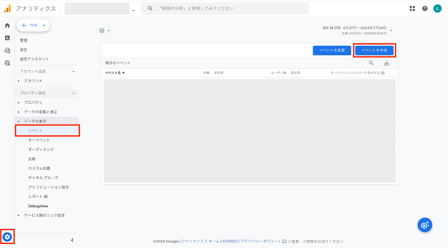Open the property selector dropdown arrow
This screenshot has width=448, height=248.
click(133, 11)
